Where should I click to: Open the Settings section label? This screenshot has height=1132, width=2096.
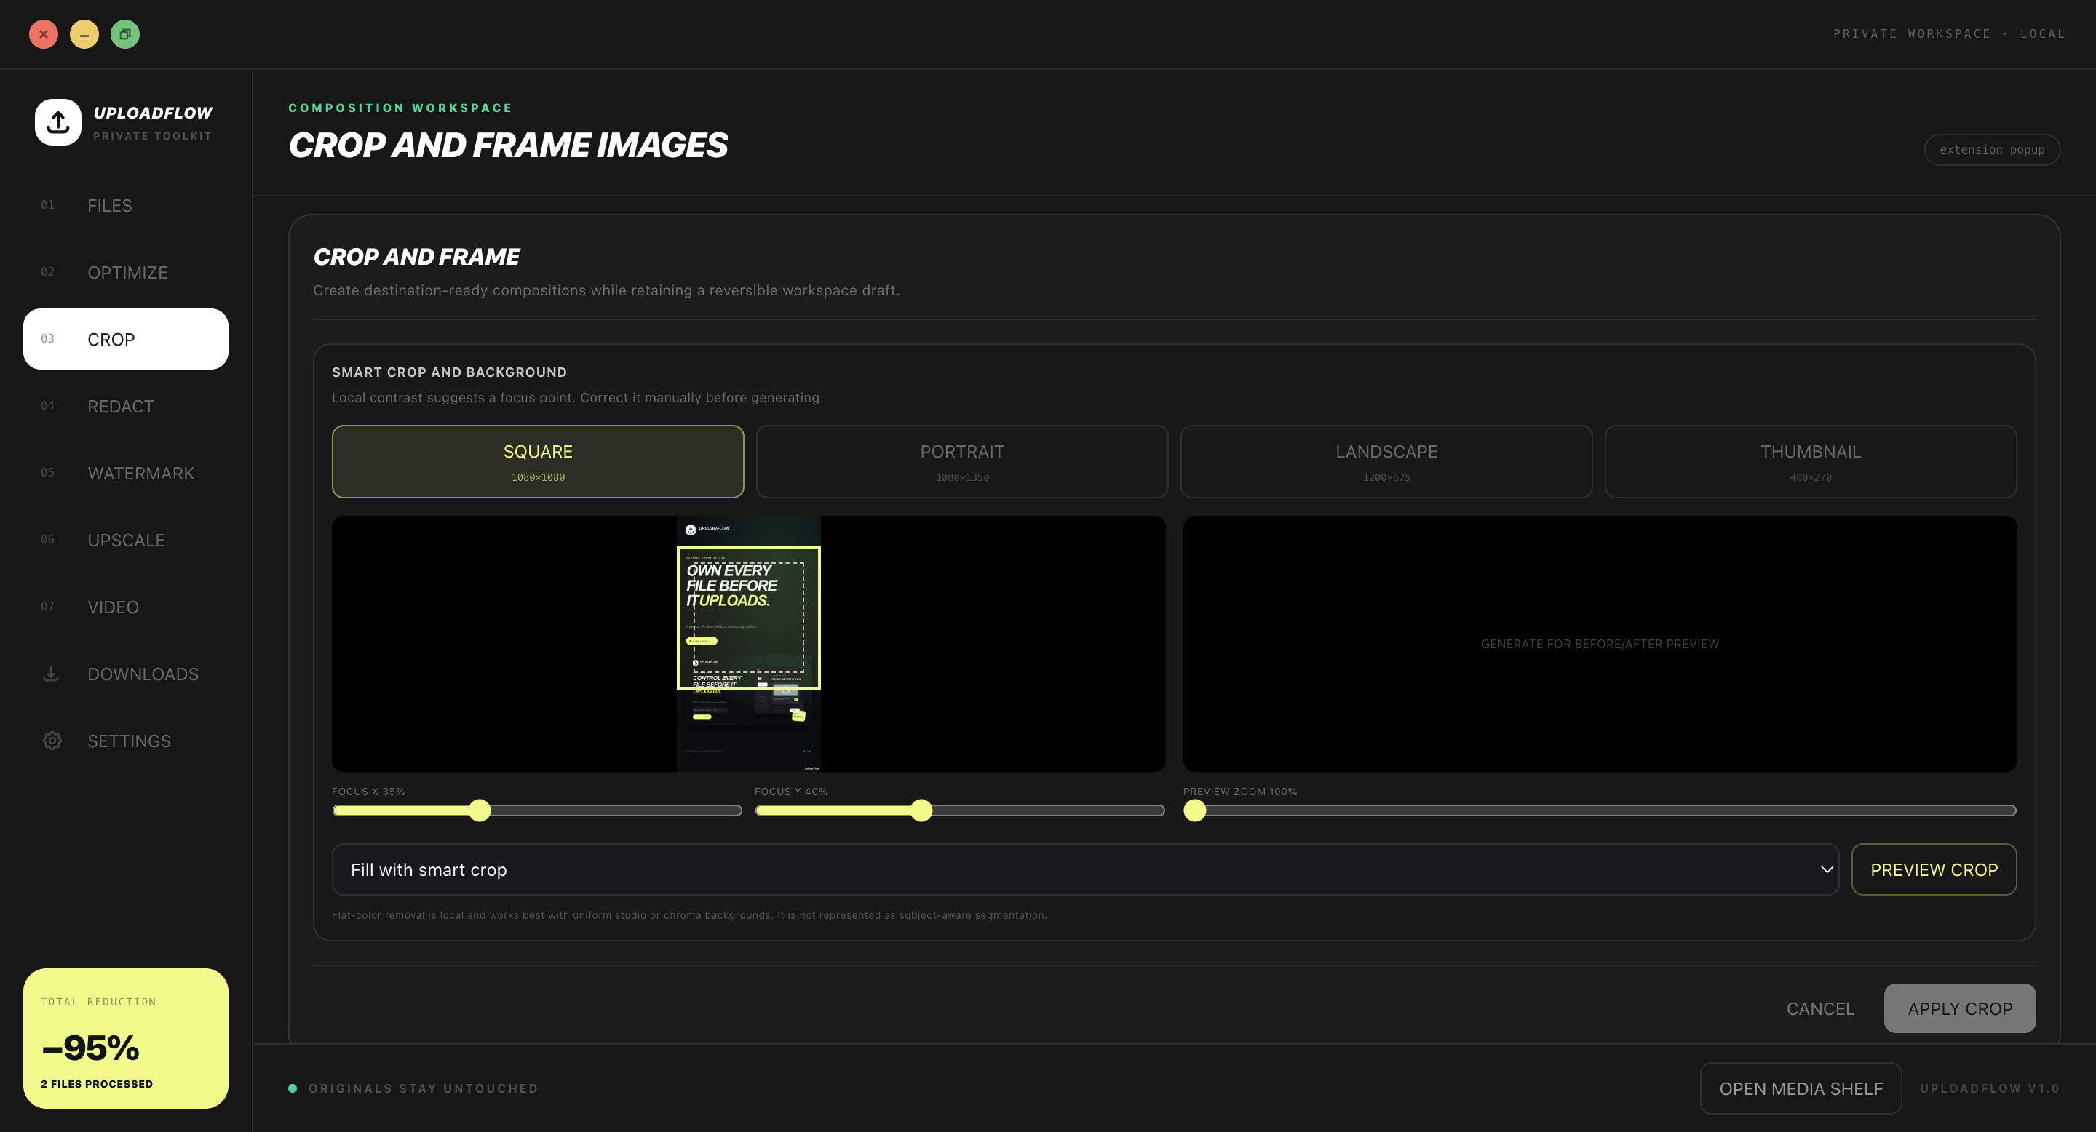130,741
